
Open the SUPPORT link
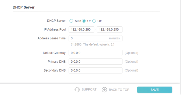pos(89,90)
